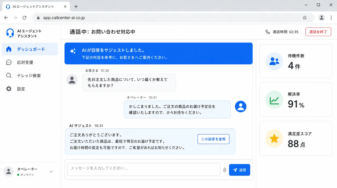Click the magnifier icon beside ナレッジ検索
The width and height of the screenshot is (337, 188).
click(9, 76)
